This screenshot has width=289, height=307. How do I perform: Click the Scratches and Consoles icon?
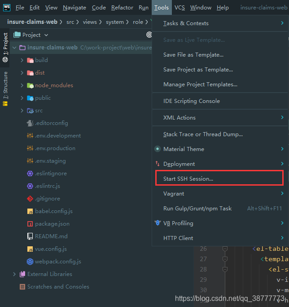coord(22,287)
